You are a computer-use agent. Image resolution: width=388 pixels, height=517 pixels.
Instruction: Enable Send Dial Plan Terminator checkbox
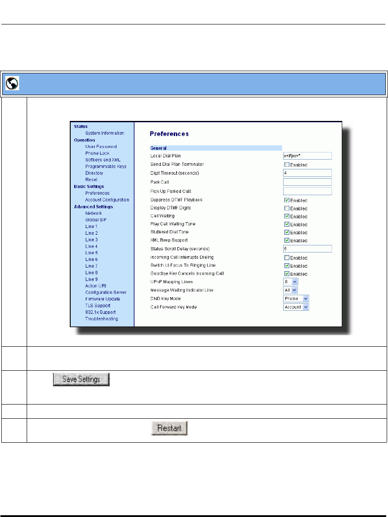pyautogui.click(x=287, y=164)
